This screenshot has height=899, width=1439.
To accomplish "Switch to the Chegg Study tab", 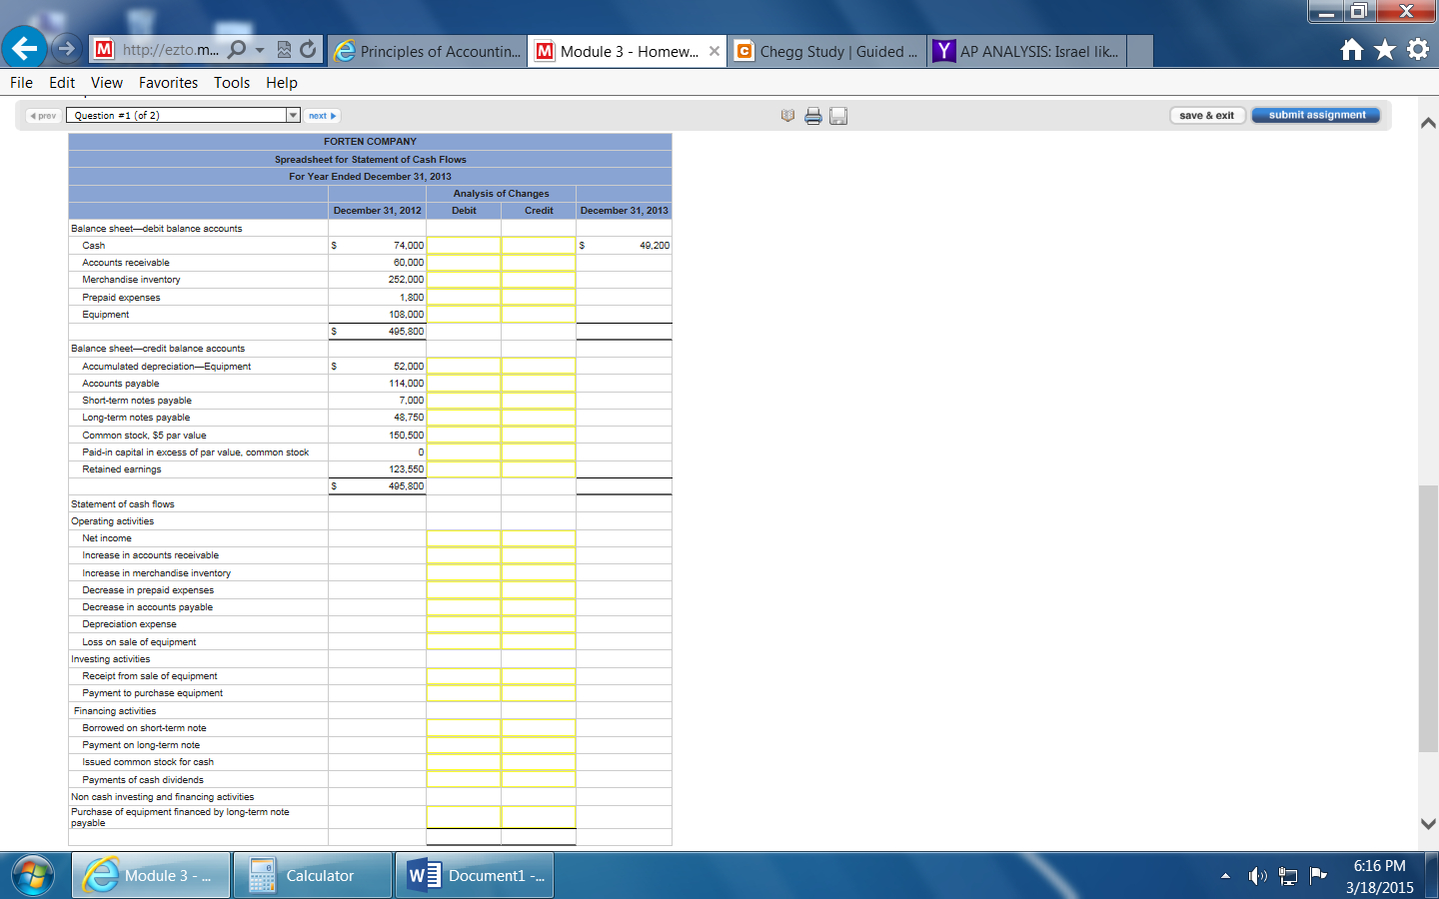I will tap(827, 51).
